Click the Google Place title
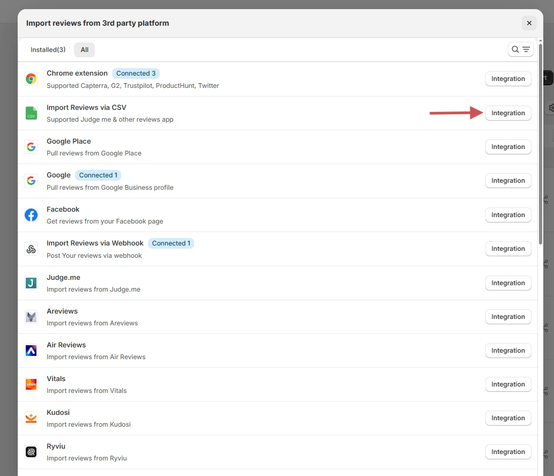 tap(69, 142)
